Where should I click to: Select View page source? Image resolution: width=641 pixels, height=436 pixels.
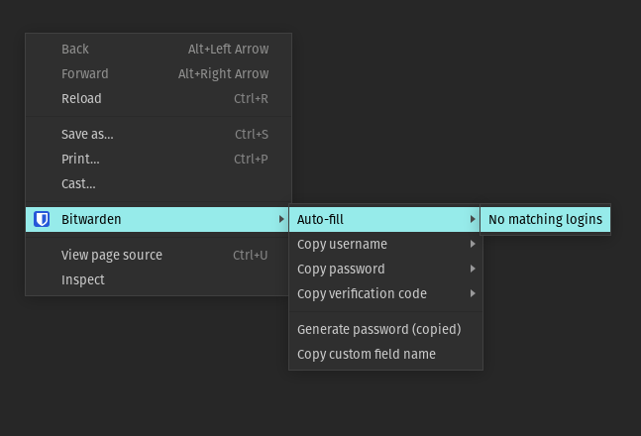(158, 255)
